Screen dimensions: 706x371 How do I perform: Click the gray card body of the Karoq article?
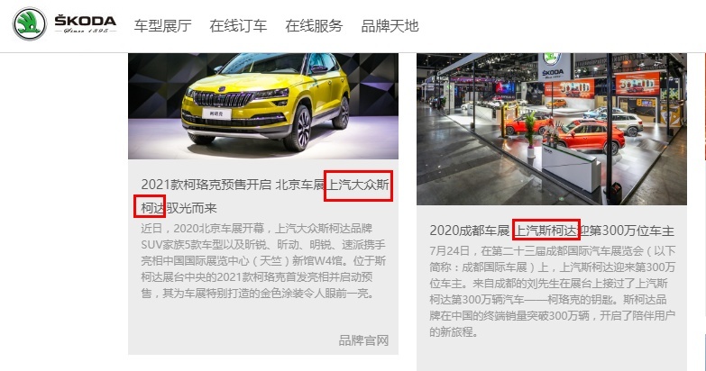[x=263, y=257]
